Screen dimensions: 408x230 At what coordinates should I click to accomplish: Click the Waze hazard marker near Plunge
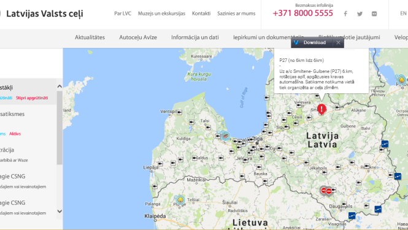click(x=180, y=200)
